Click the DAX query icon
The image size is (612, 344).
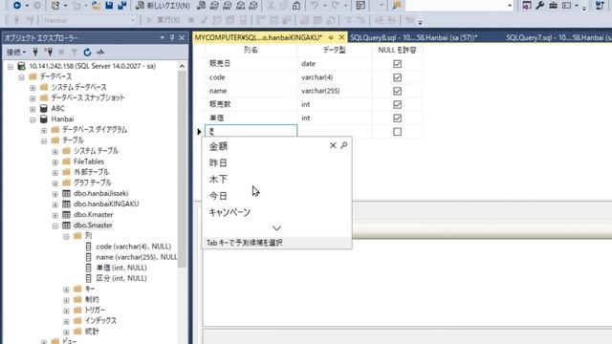pos(253,6)
